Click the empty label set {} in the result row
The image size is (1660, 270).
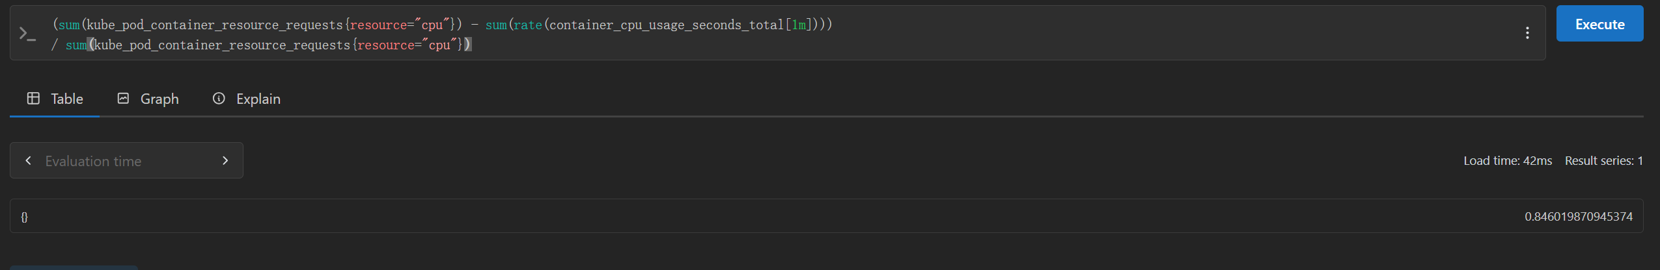tap(24, 217)
